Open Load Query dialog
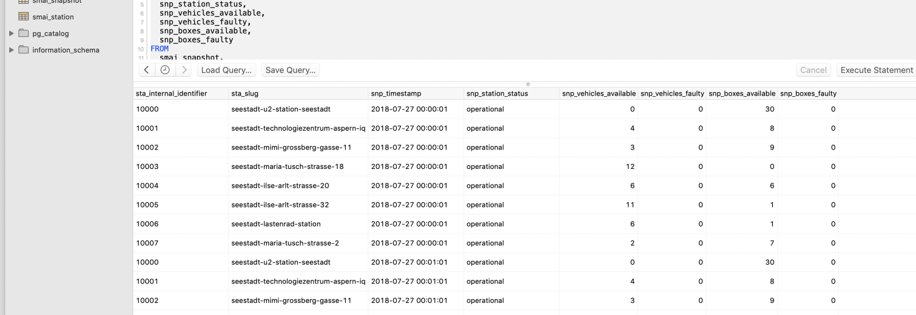The height and width of the screenshot is (315, 916). 226,70
